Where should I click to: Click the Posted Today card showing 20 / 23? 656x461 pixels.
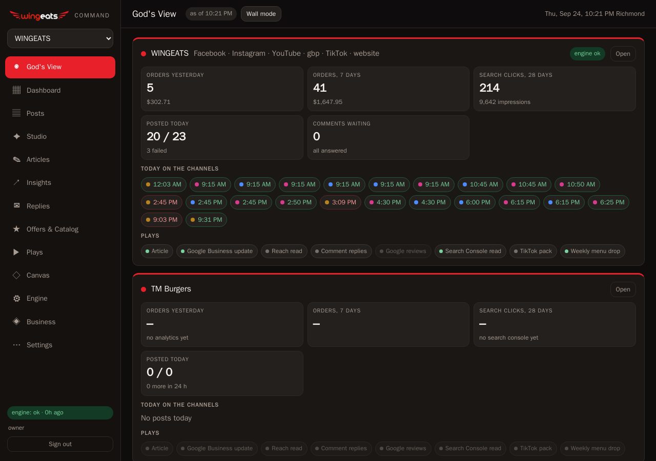point(222,137)
